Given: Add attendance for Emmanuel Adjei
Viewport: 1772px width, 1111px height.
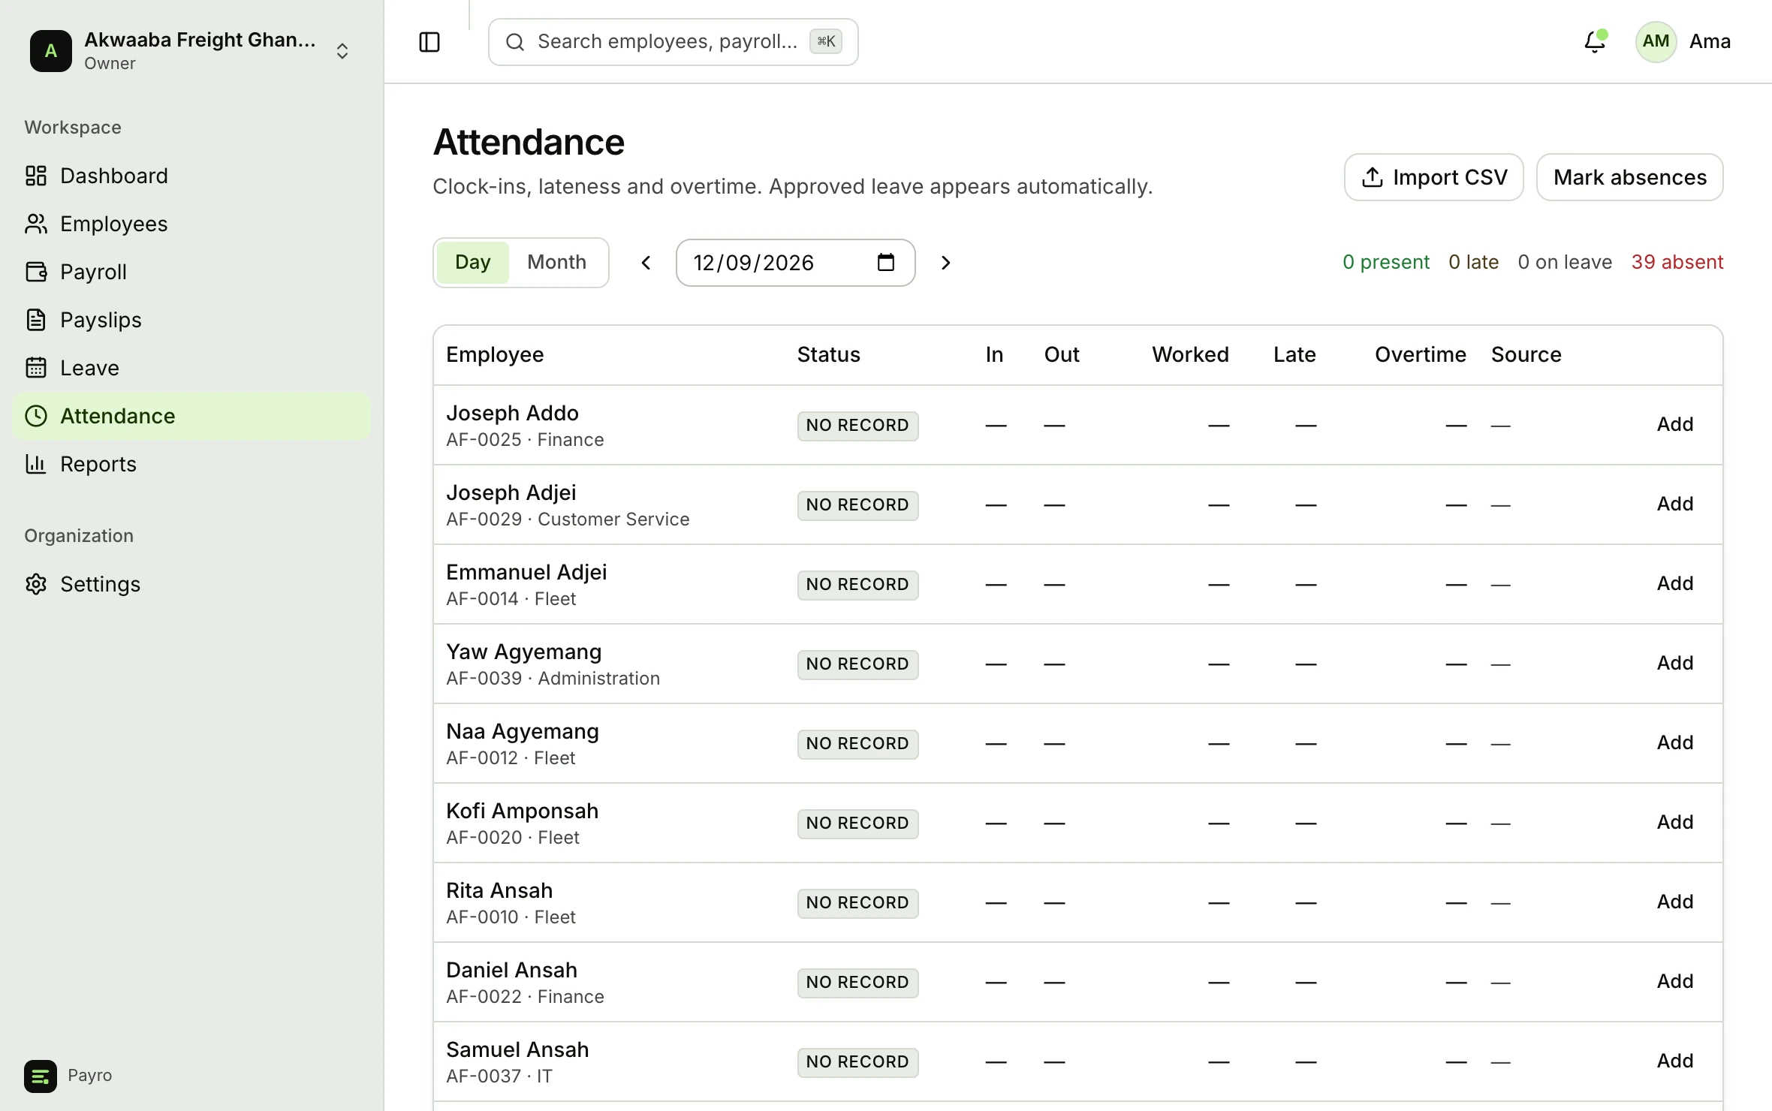Looking at the screenshot, I should tap(1675, 583).
